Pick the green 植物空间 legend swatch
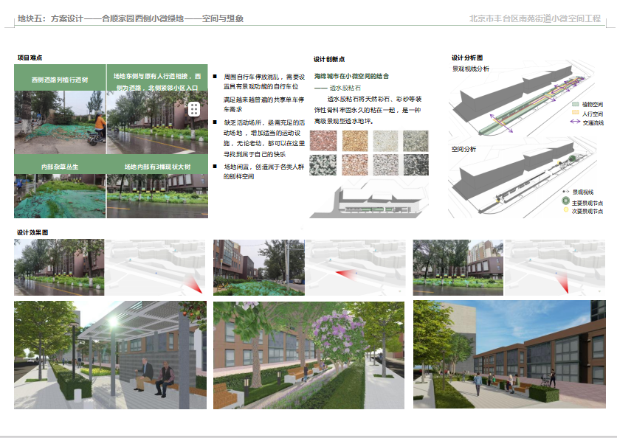This screenshot has height=438, width=617. tap(575, 105)
